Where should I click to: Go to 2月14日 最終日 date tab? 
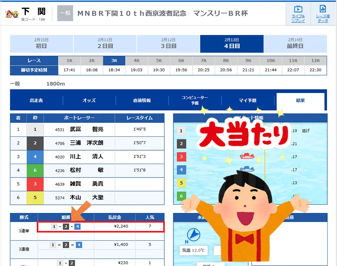295,44
